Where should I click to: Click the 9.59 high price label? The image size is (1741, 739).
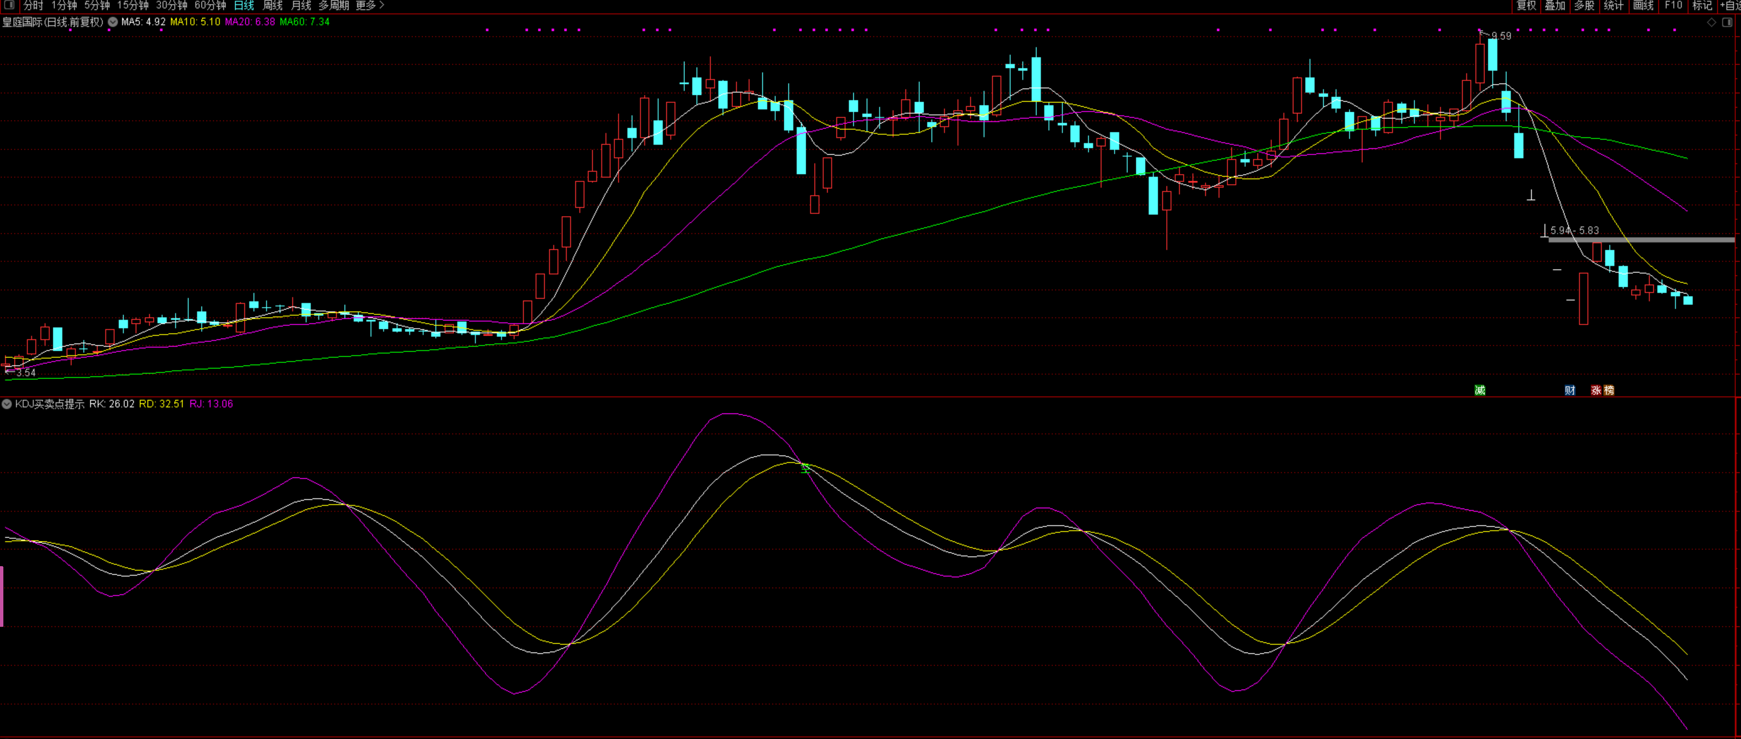coord(1501,36)
